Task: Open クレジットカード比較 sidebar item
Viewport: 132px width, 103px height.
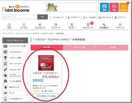Action: [x=15, y=46]
